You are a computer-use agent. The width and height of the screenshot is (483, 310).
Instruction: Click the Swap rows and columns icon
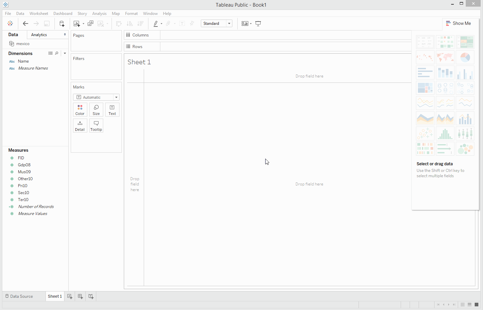click(119, 24)
